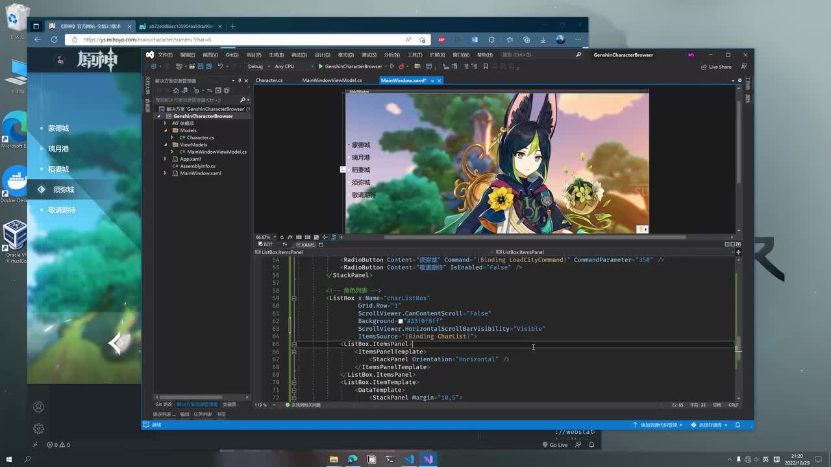The height and width of the screenshot is (467, 831).
Task: Collapse the ListBox.ItemsPanel block at line 65
Action: pyautogui.click(x=294, y=344)
